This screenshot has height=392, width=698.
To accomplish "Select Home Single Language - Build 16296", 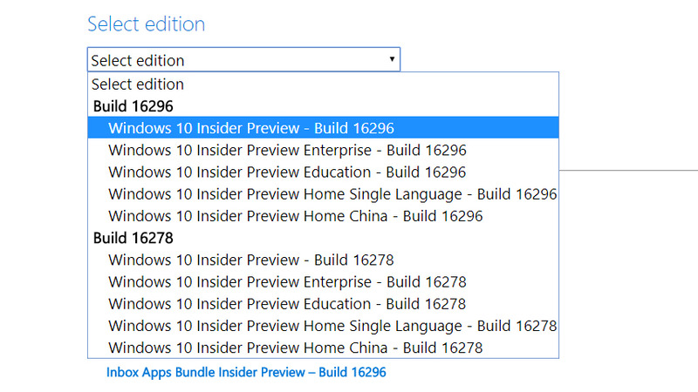I will 332,193.
